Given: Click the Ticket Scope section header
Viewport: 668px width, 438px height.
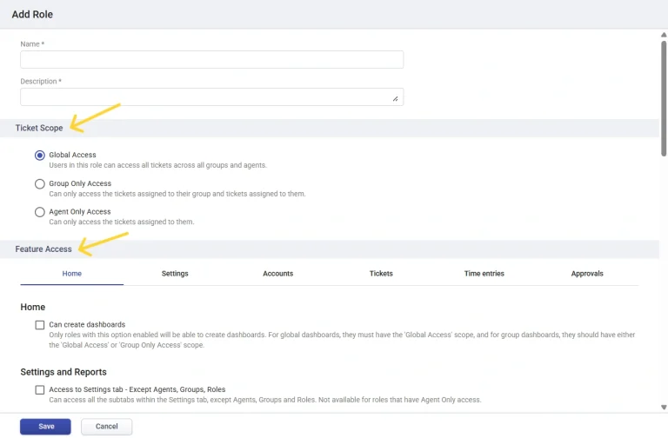Looking at the screenshot, I should (39, 129).
